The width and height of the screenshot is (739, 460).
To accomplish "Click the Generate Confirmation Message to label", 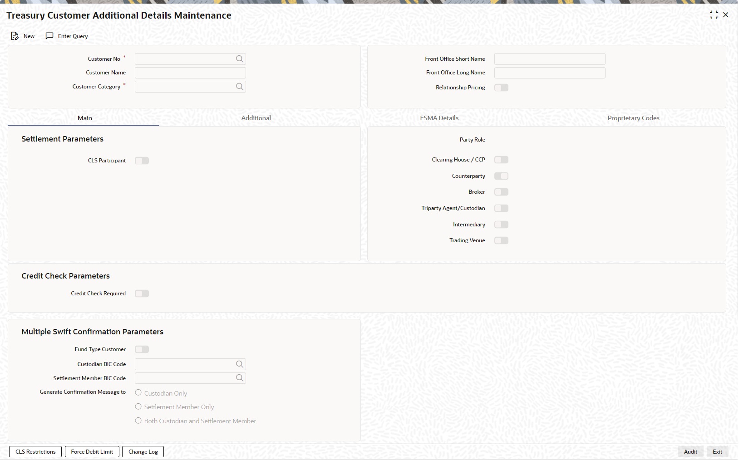I will point(83,392).
